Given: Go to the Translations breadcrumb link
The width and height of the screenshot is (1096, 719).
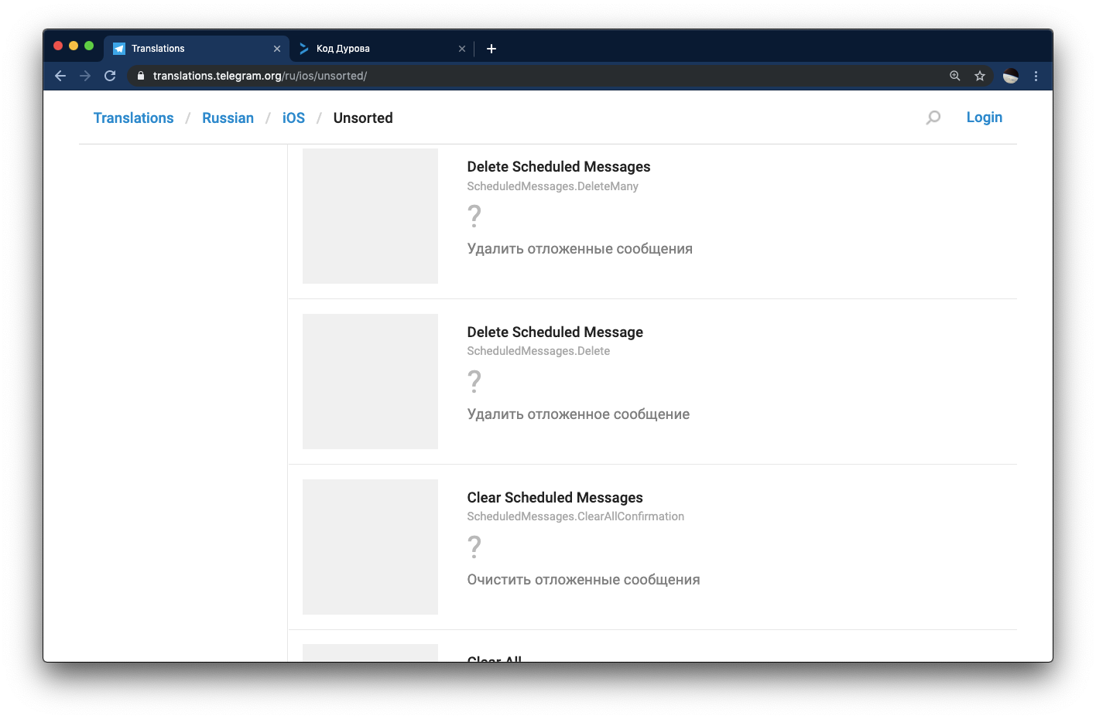Looking at the screenshot, I should [134, 118].
